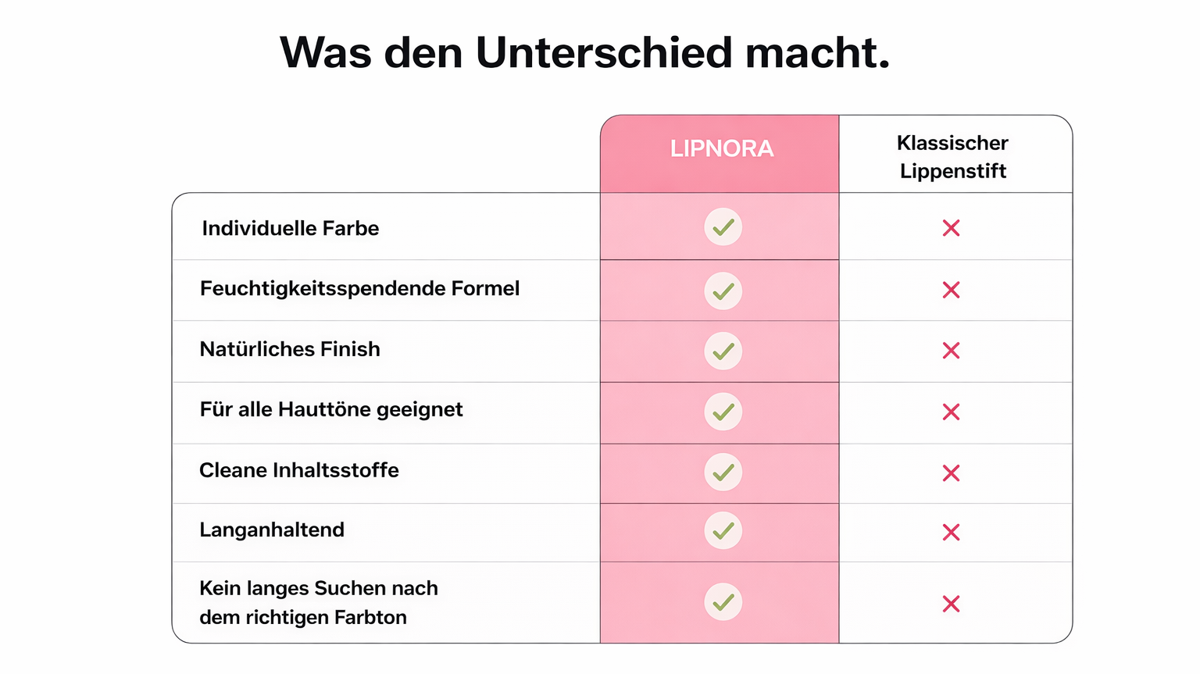Viewport: 1200px width, 674px height.
Task: Click red X in Kein langes Suchen row
Action: (x=951, y=604)
